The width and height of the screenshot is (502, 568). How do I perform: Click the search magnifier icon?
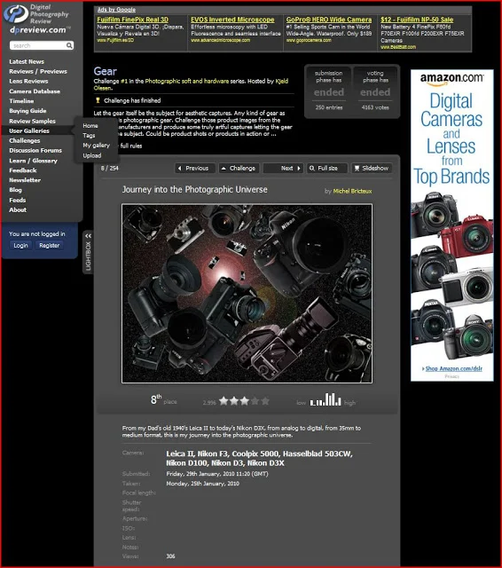point(69,45)
